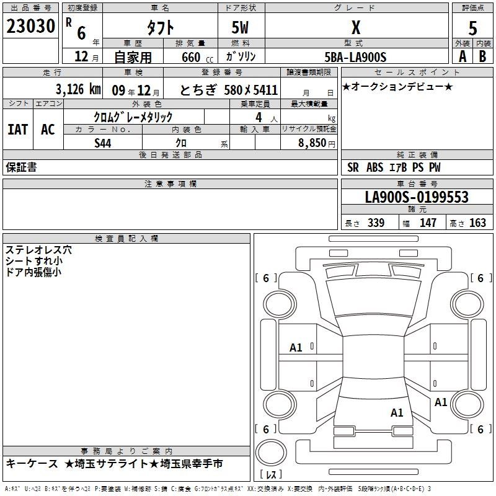Screen dimensions: 496x496
Task: Click the front-right tire rating [6]
Action: tap(481, 278)
